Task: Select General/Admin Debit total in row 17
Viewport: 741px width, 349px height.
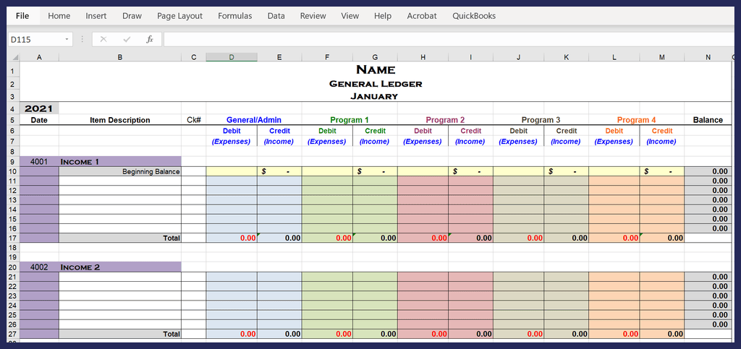Action: click(232, 238)
